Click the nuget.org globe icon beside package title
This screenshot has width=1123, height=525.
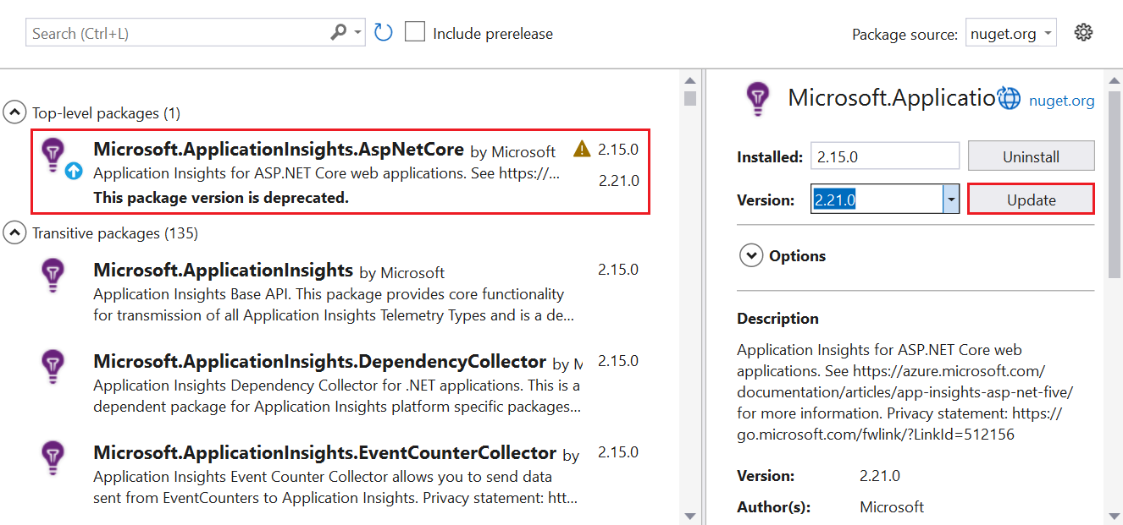pos(1009,98)
